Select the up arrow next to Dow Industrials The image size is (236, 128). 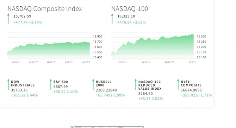click(x=8, y=84)
